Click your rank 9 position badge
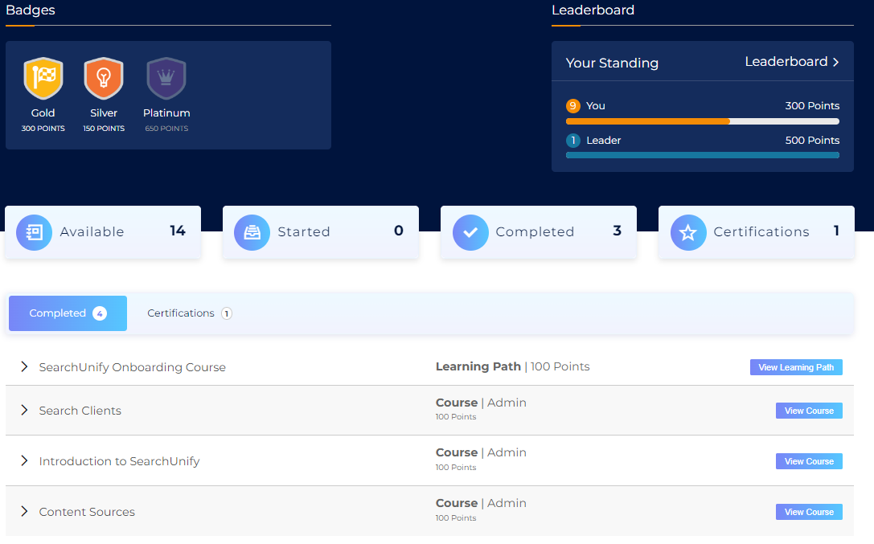The width and height of the screenshot is (874, 544). coord(573,106)
